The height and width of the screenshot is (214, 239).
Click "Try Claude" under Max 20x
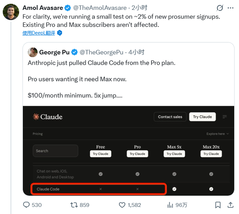tap(211, 154)
